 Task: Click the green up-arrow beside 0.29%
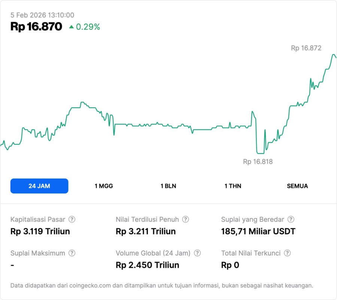pyautogui.click(x=71, y=27)
